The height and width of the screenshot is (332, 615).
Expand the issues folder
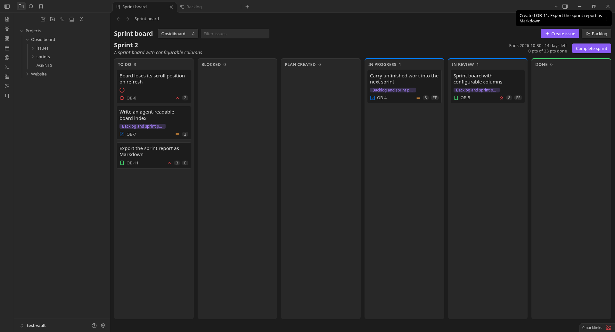pyautogui.click(x=33, y=48)
